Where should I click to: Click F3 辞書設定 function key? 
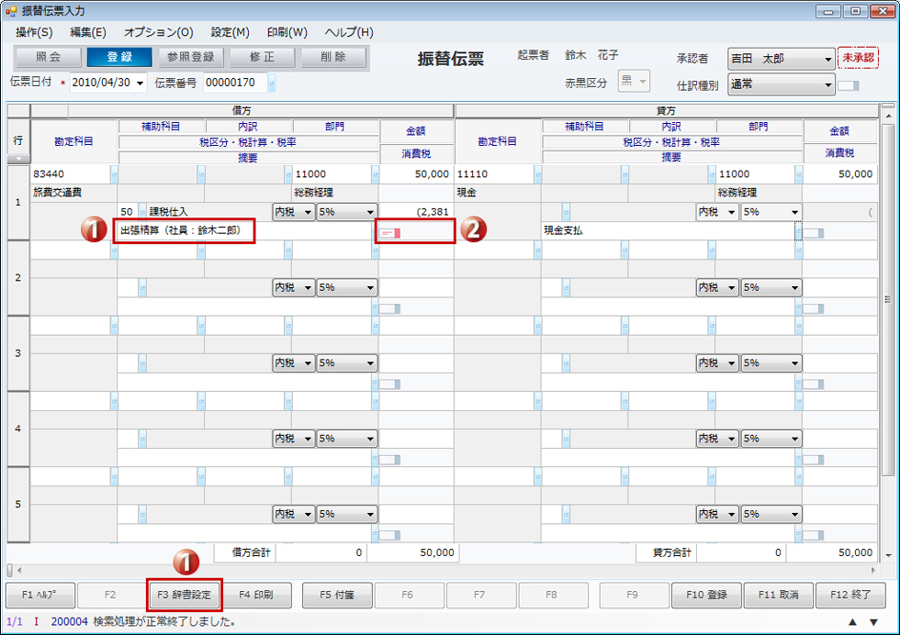tap(185, 595)
